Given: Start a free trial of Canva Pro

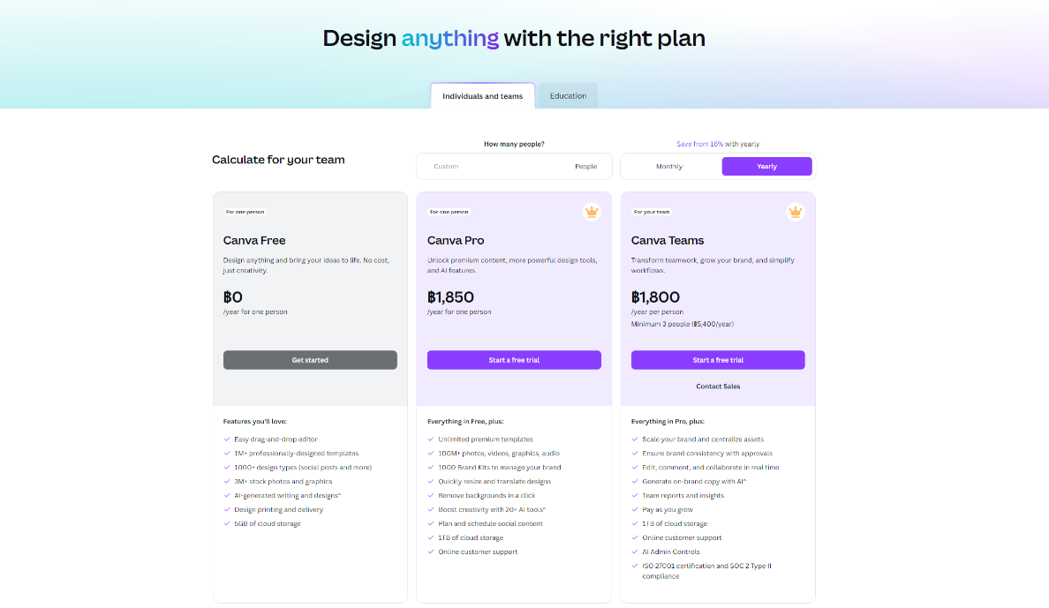Looking at the screenshot, I should pos(514,359).
